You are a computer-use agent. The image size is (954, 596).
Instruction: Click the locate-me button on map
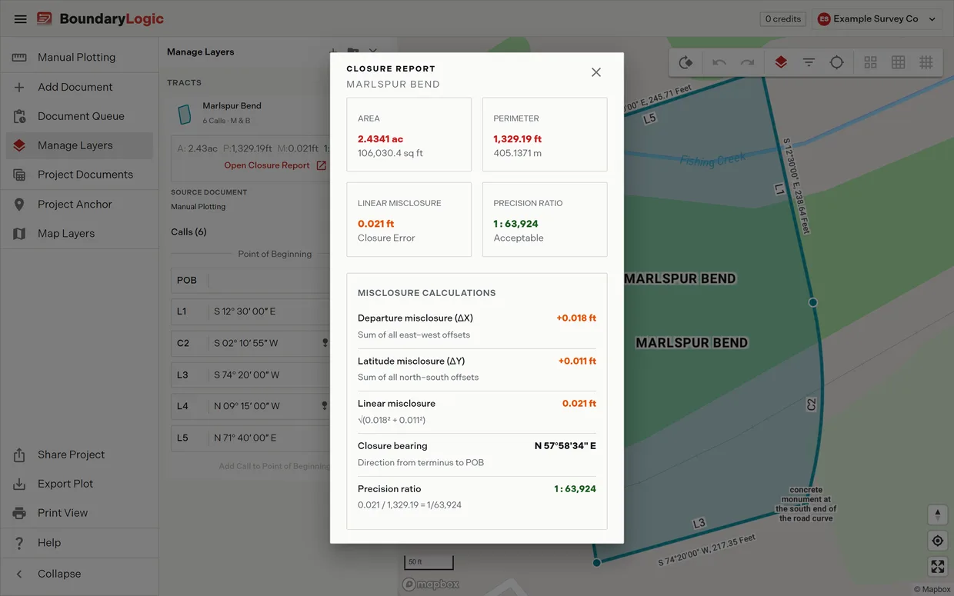pos(937,541)
